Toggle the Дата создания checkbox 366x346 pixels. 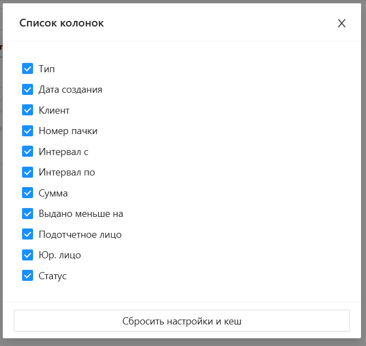tap(28, 89)
